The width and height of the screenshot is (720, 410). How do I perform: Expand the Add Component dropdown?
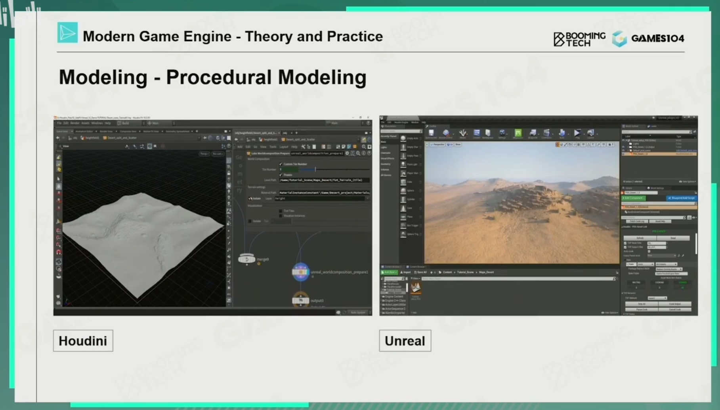[633, 198]
